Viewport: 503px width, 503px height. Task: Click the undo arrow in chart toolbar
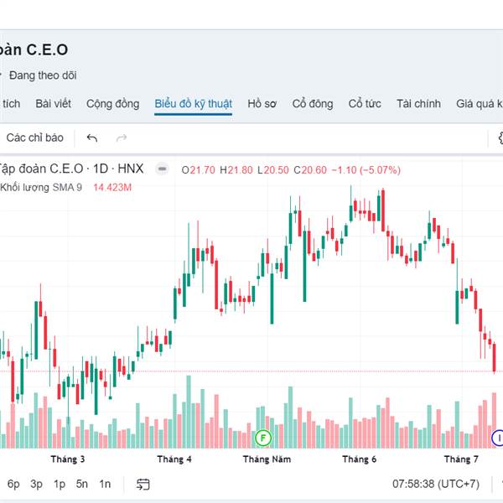[x=92, y=137]
